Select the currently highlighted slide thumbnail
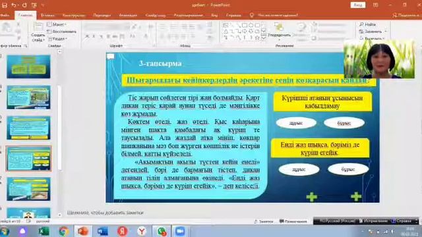 point(28,159)
